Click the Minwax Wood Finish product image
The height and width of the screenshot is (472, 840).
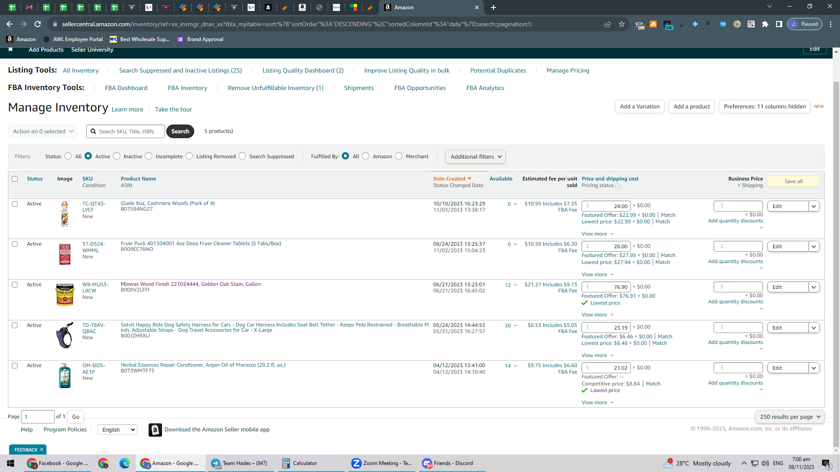[x=65, y=294]
